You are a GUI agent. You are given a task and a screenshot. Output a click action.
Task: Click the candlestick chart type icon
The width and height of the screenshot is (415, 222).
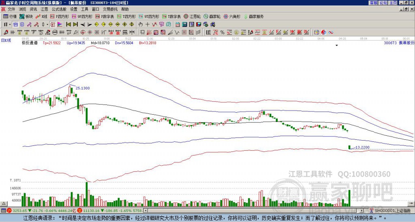click(43, 24)
